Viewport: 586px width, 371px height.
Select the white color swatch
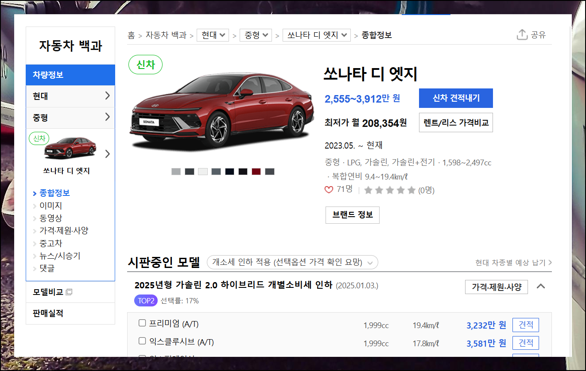(x=202, y=172)
